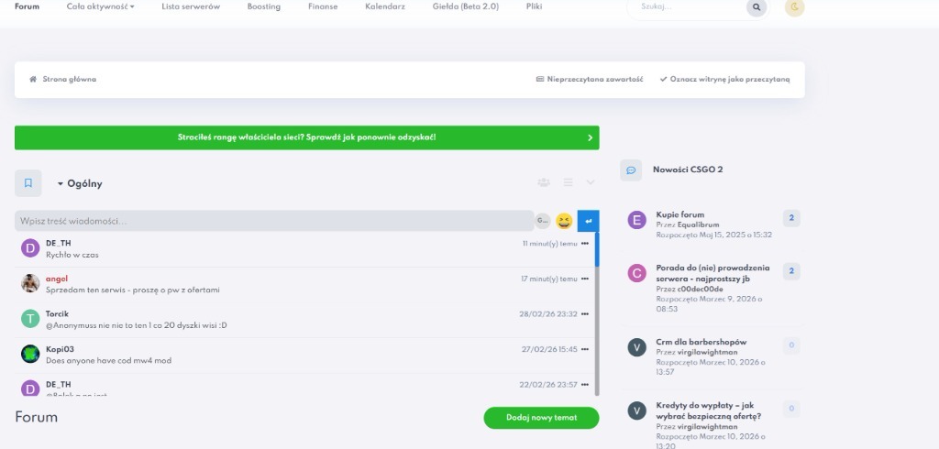Open the GIF button in chat input
939x449 pixels.
[x=542, y=221]
